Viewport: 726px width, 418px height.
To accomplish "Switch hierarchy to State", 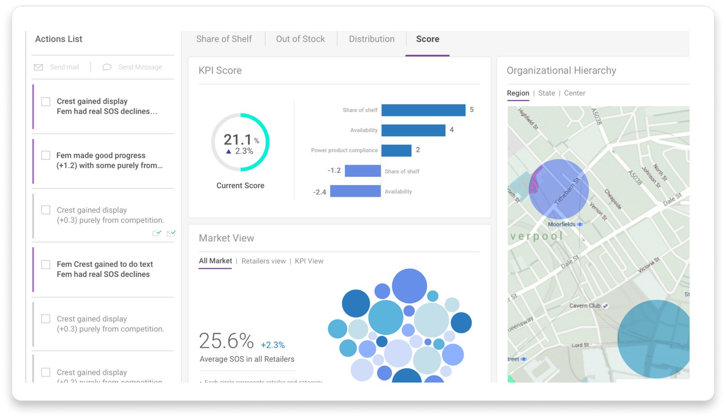I will coord(546,93).
